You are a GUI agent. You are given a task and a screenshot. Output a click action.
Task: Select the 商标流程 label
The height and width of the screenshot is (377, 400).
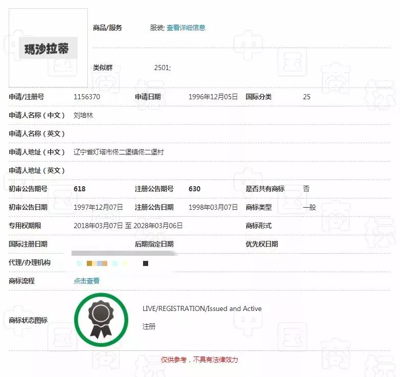click(x=21, y=281)
